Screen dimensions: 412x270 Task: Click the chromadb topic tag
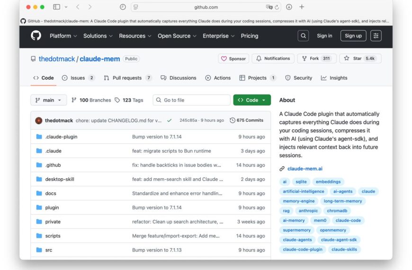coord(337,211)
